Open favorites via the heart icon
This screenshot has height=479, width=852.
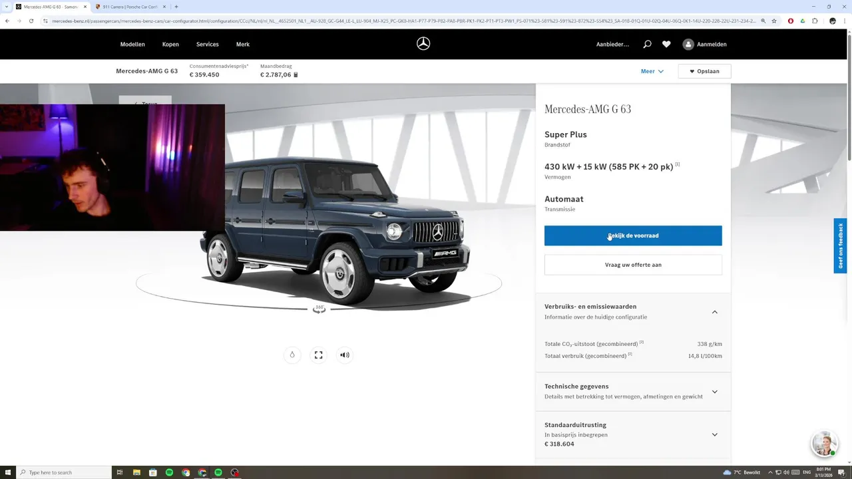pos(666,45)
